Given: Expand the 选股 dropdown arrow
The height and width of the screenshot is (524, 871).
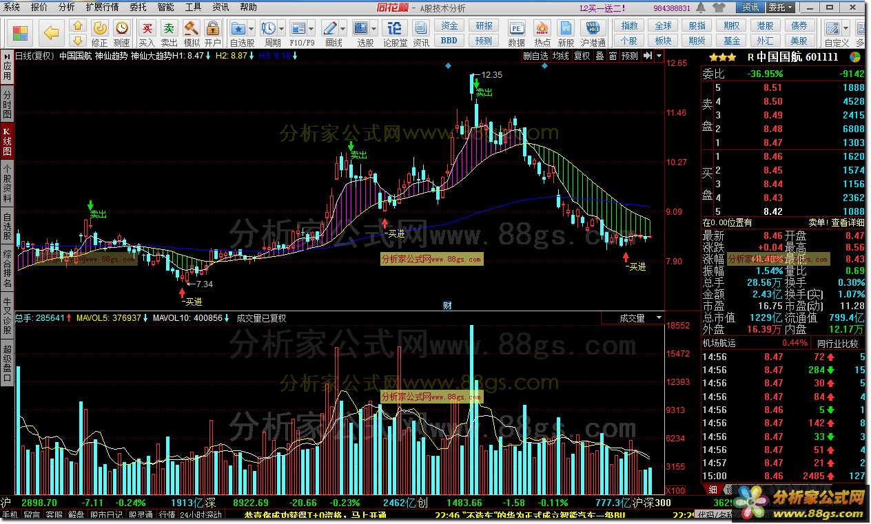Looking at the screenshot, I should click(x=374, y=28).
